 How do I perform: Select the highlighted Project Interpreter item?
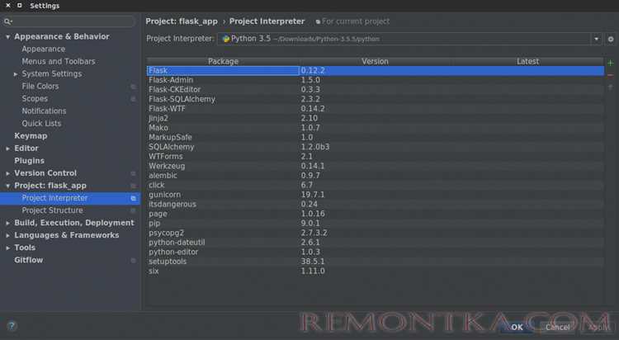pos(70,198)
